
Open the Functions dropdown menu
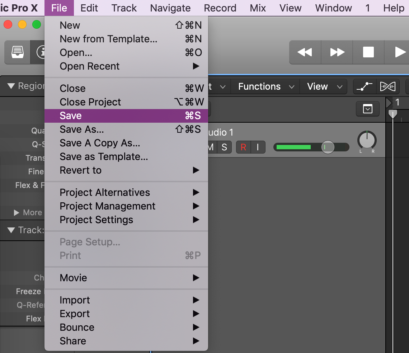click(x=265, y=86)
